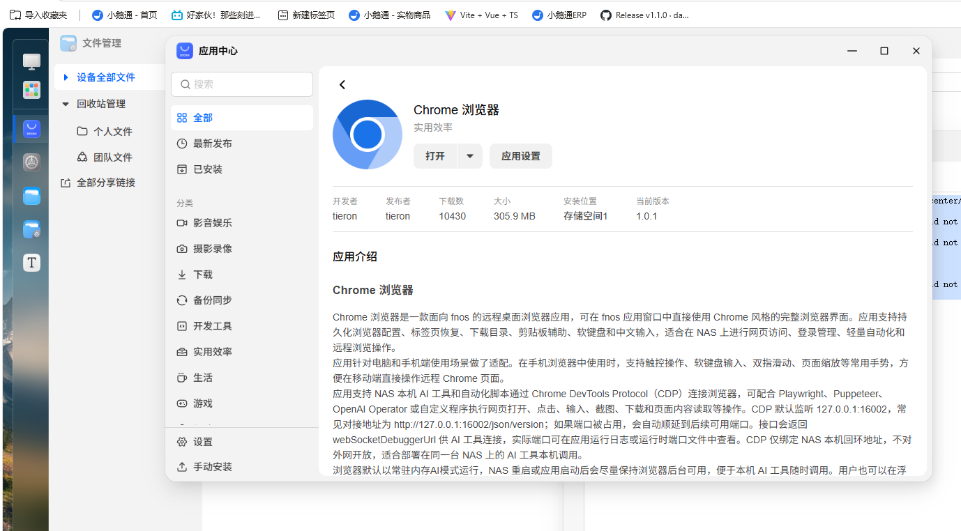Click the install location 存储空间1
Viewport: 961px width, 531px height.
(586, 216)
